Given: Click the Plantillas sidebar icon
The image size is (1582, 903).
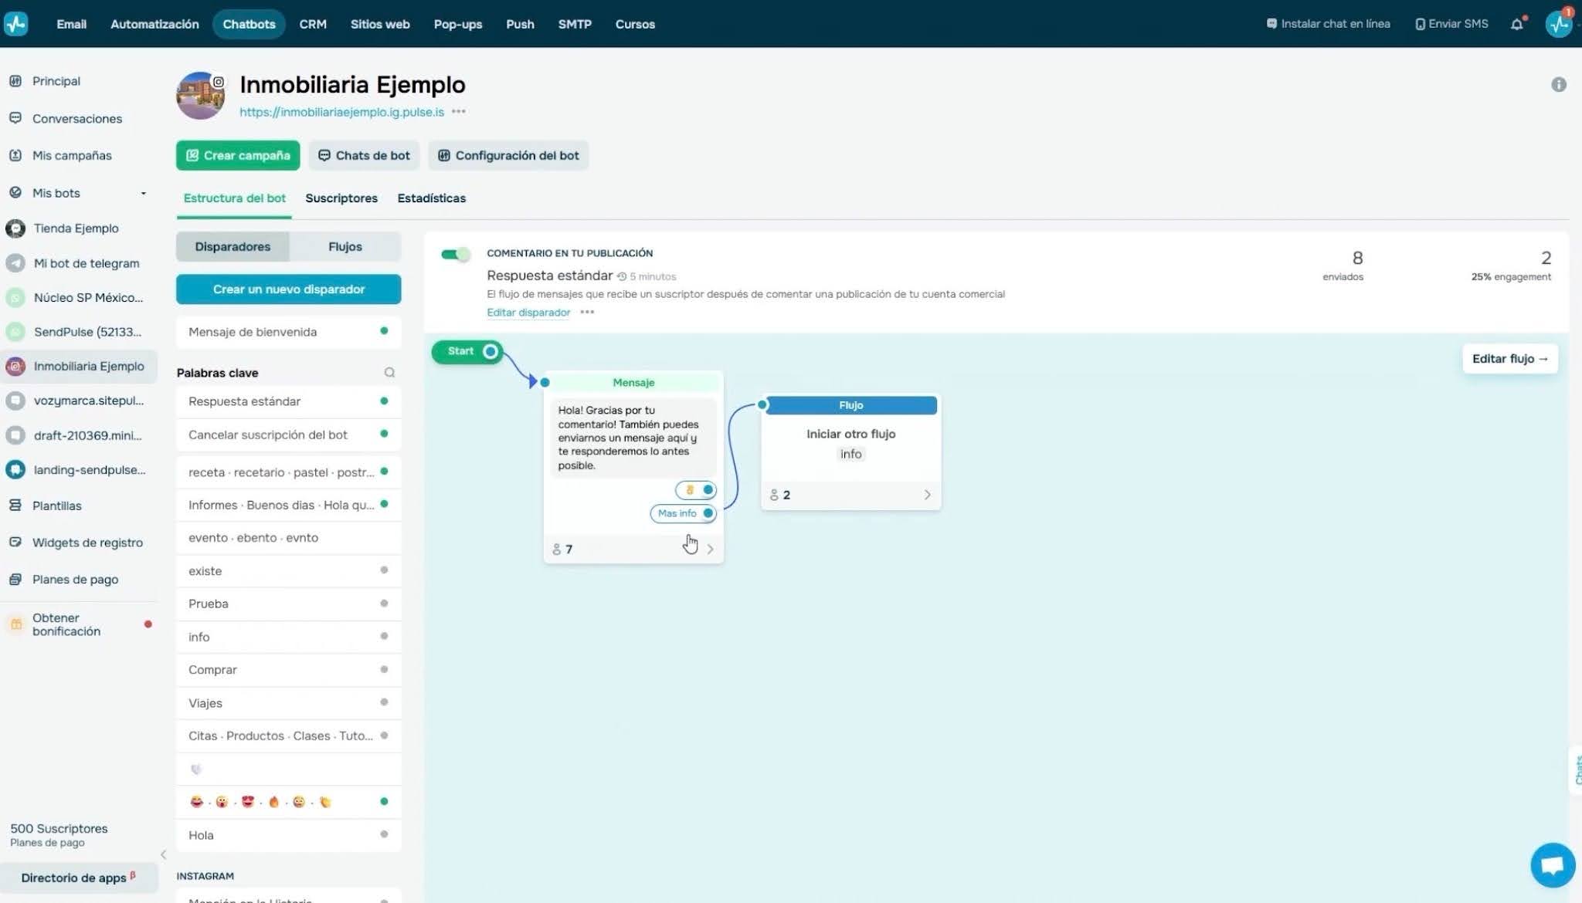Looking at the screenshot, I should point(15,506).
